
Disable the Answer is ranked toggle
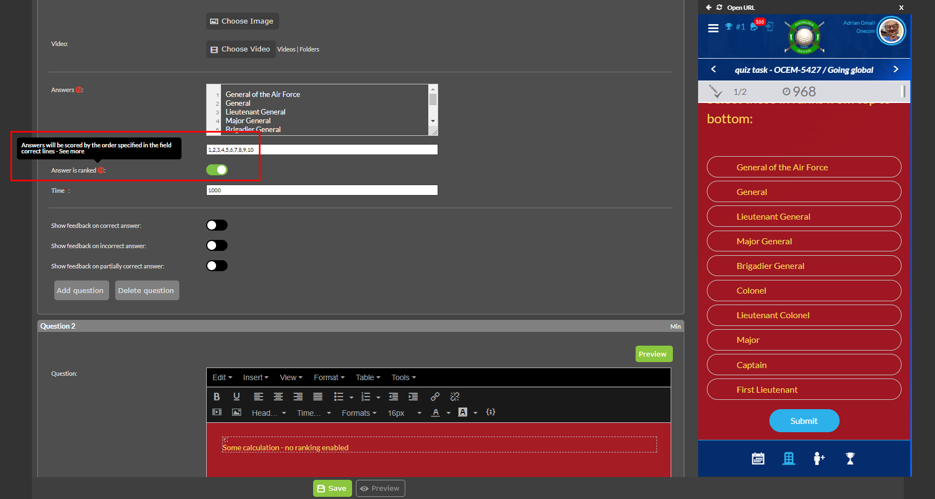217,170
